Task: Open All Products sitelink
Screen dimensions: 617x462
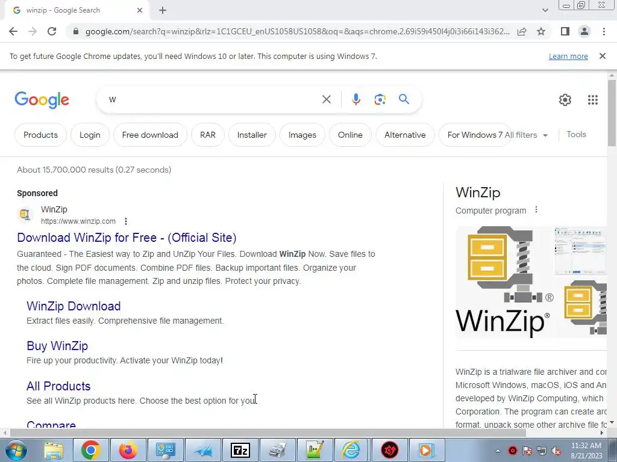Action: click(58, 386)
